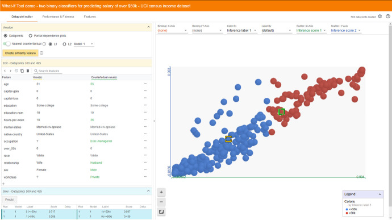Click the help question mark icon

tap(388, 16)
